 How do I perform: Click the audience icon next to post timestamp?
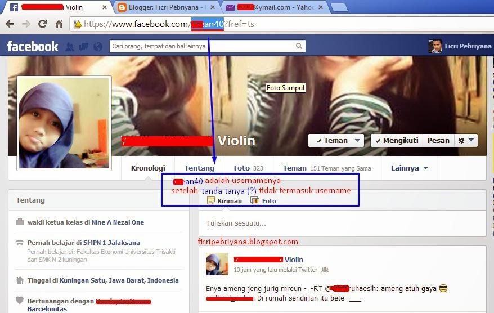coord(325,270)
